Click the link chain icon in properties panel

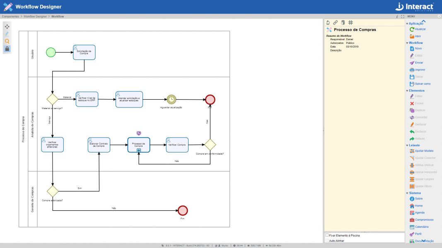tap(335, 22)
